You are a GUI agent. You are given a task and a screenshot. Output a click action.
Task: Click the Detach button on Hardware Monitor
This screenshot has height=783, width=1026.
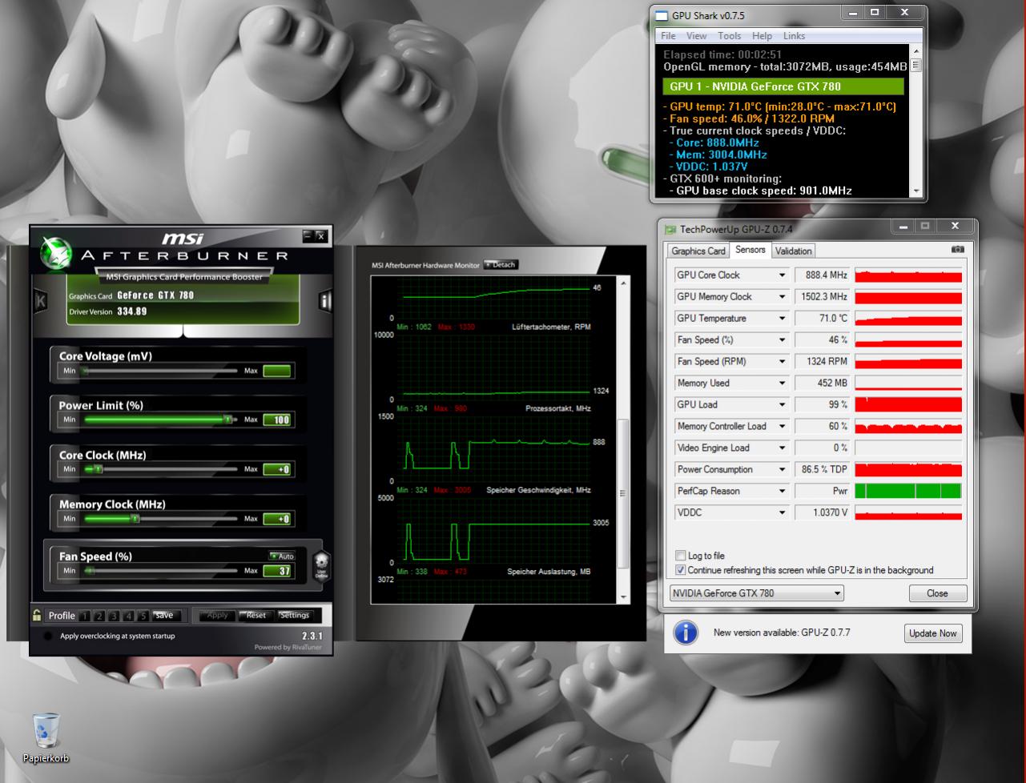coord(501,265)
